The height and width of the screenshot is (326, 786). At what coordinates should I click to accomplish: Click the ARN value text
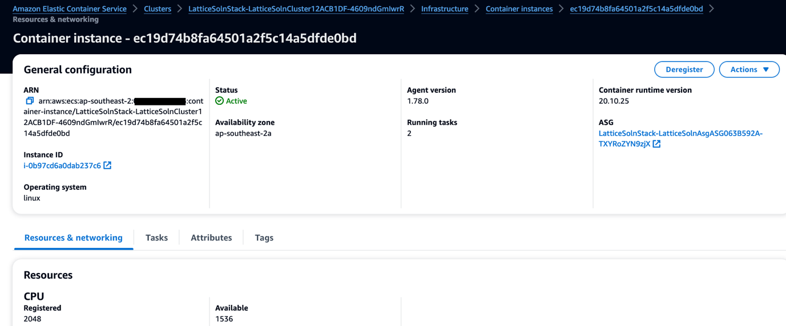[113, 117]
